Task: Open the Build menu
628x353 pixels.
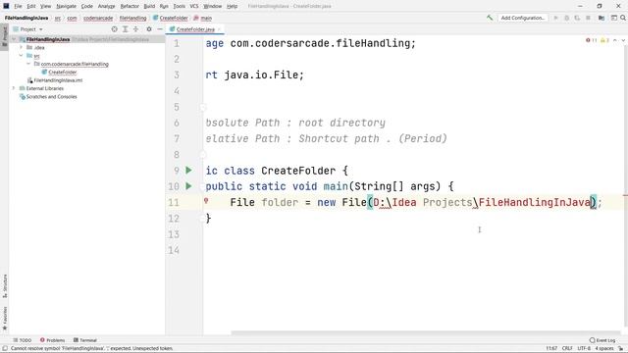Action: point(149,6)
